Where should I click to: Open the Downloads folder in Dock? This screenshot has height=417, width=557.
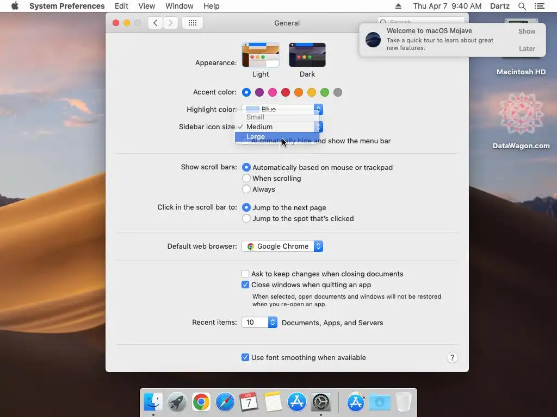pos(379,402)
